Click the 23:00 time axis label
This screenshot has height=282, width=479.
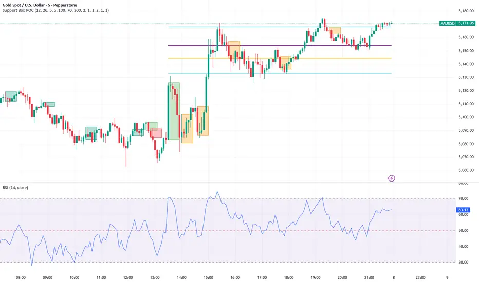coord(420,277)
